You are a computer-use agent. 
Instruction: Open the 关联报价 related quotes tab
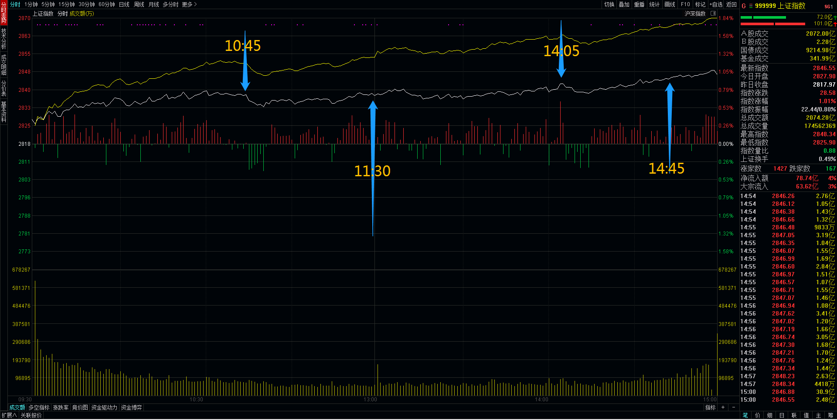[x=31, y=416]
